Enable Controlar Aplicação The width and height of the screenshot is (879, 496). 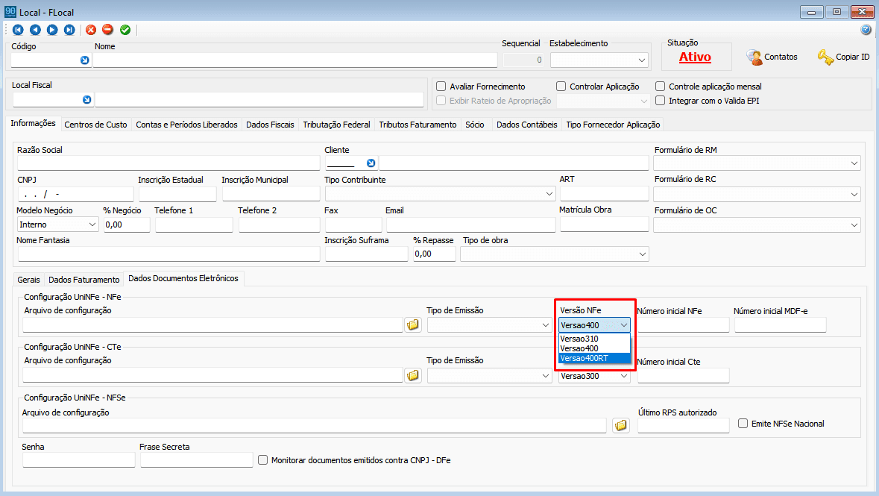coord(561,87)
